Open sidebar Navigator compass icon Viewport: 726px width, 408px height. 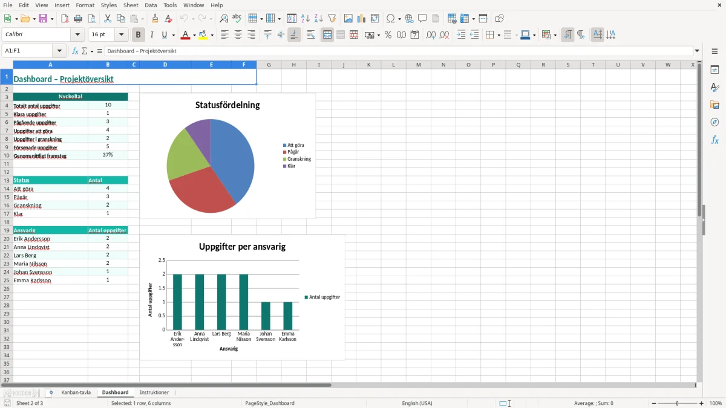[x=715, y=122]
